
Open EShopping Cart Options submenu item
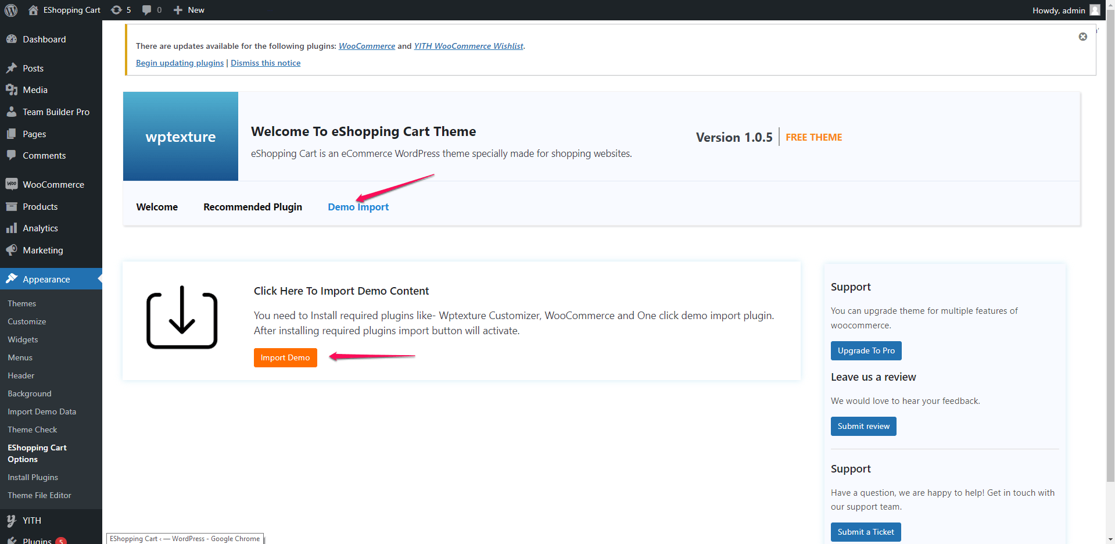[37, 453]
